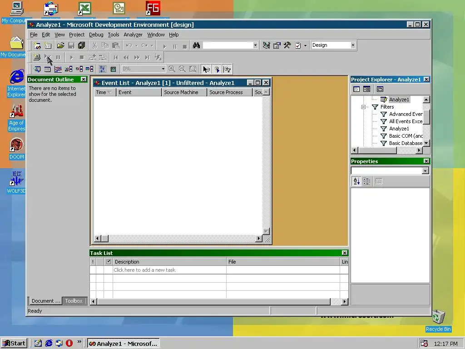Toggle the clock-with-arrow mode button

pos(217,69)
